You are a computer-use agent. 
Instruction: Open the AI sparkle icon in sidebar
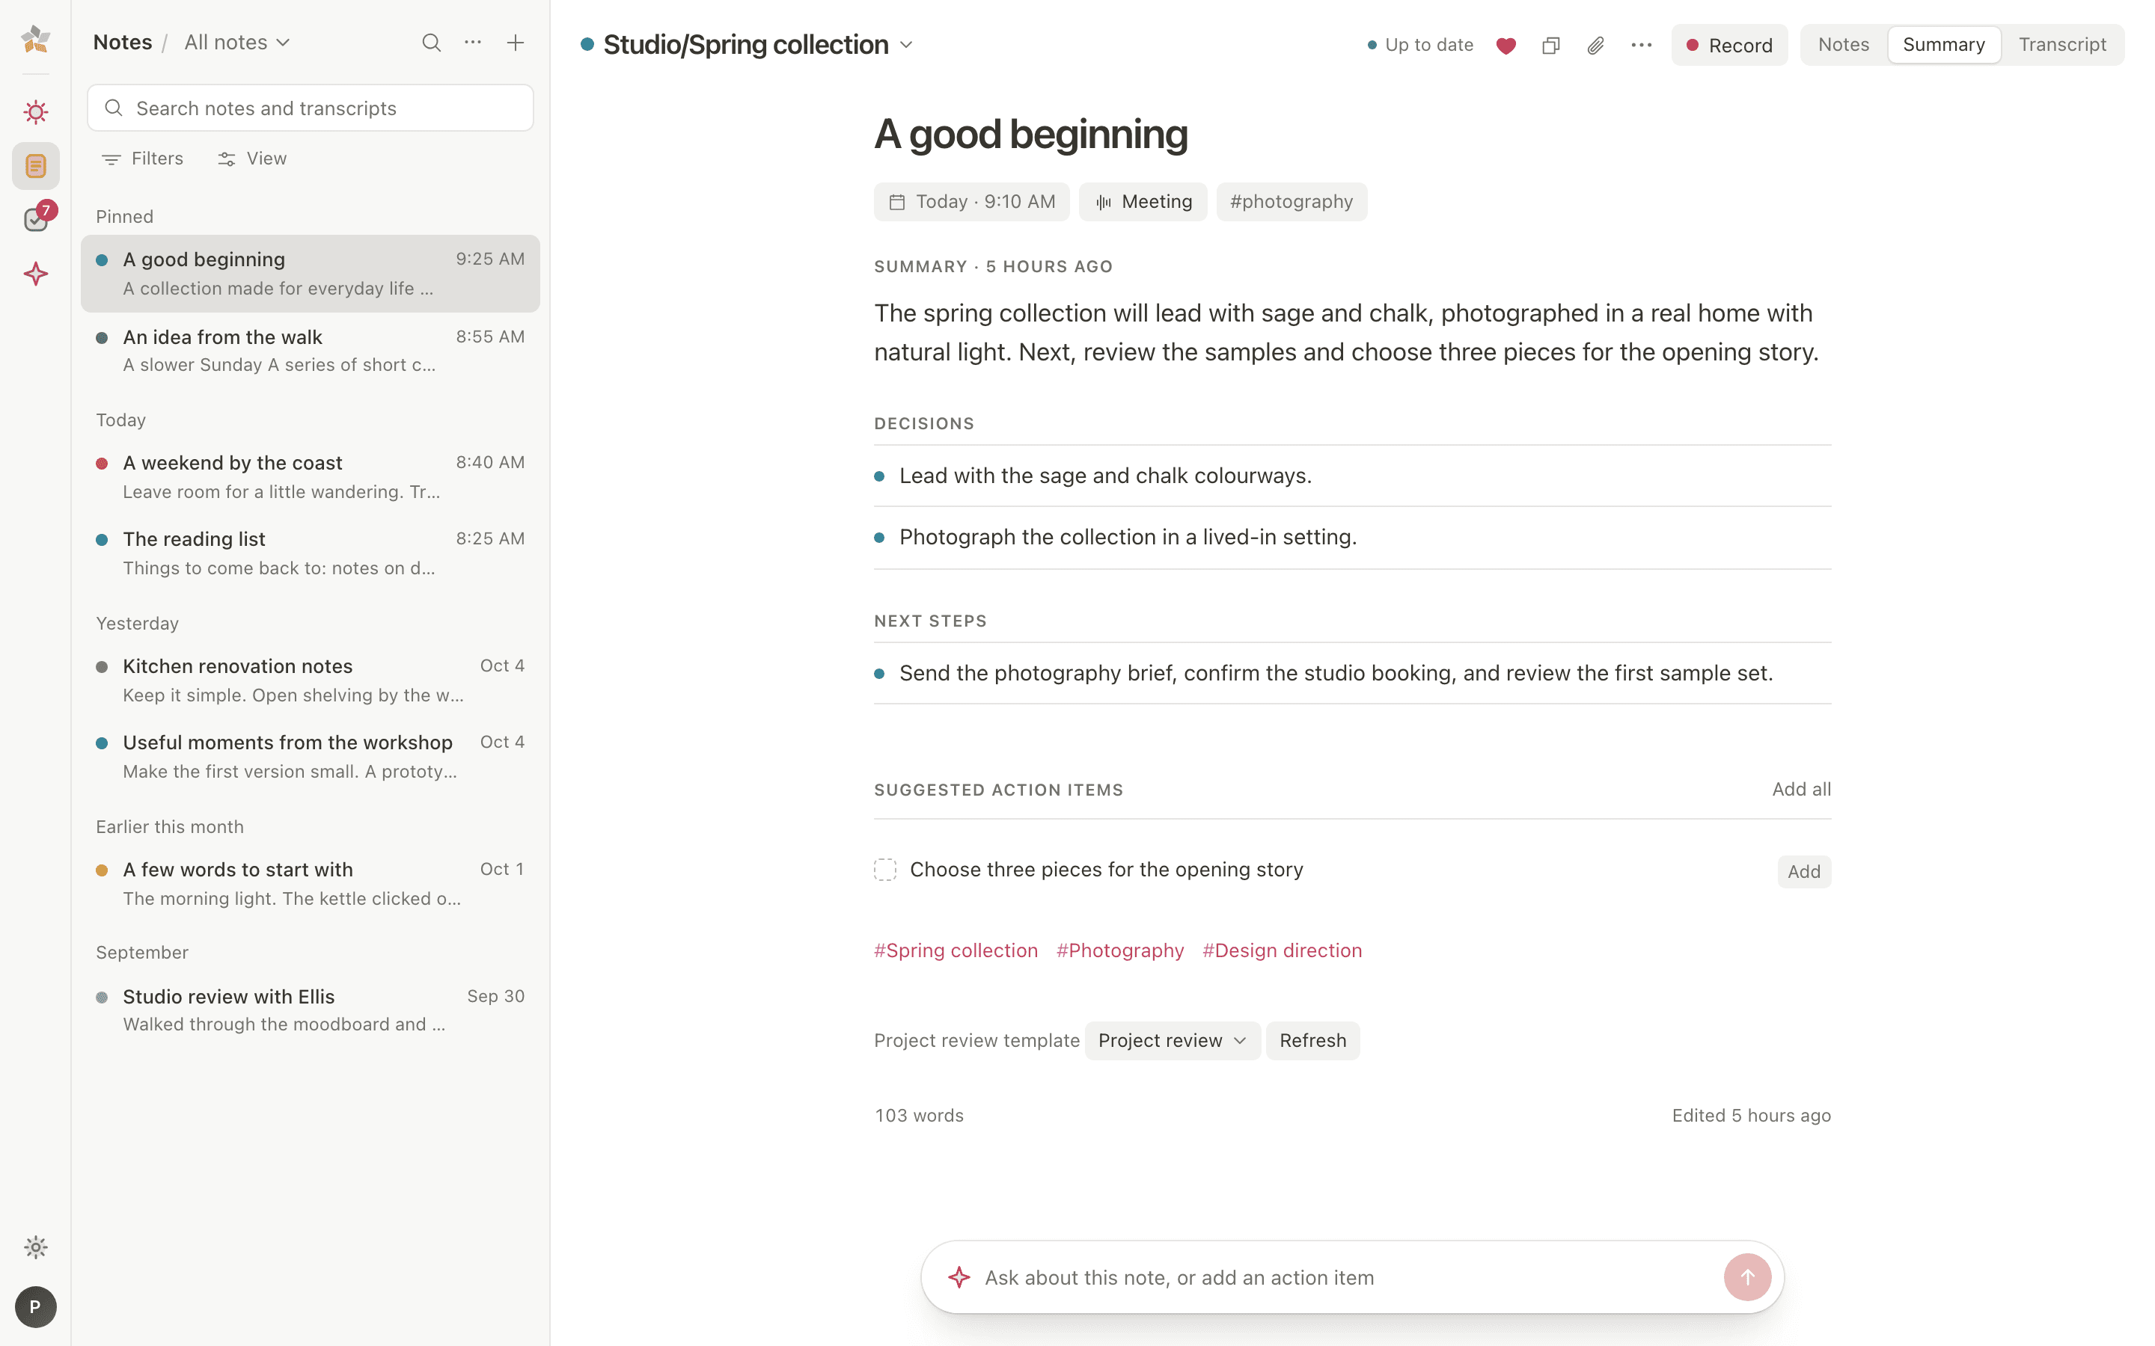pos(36,273)
